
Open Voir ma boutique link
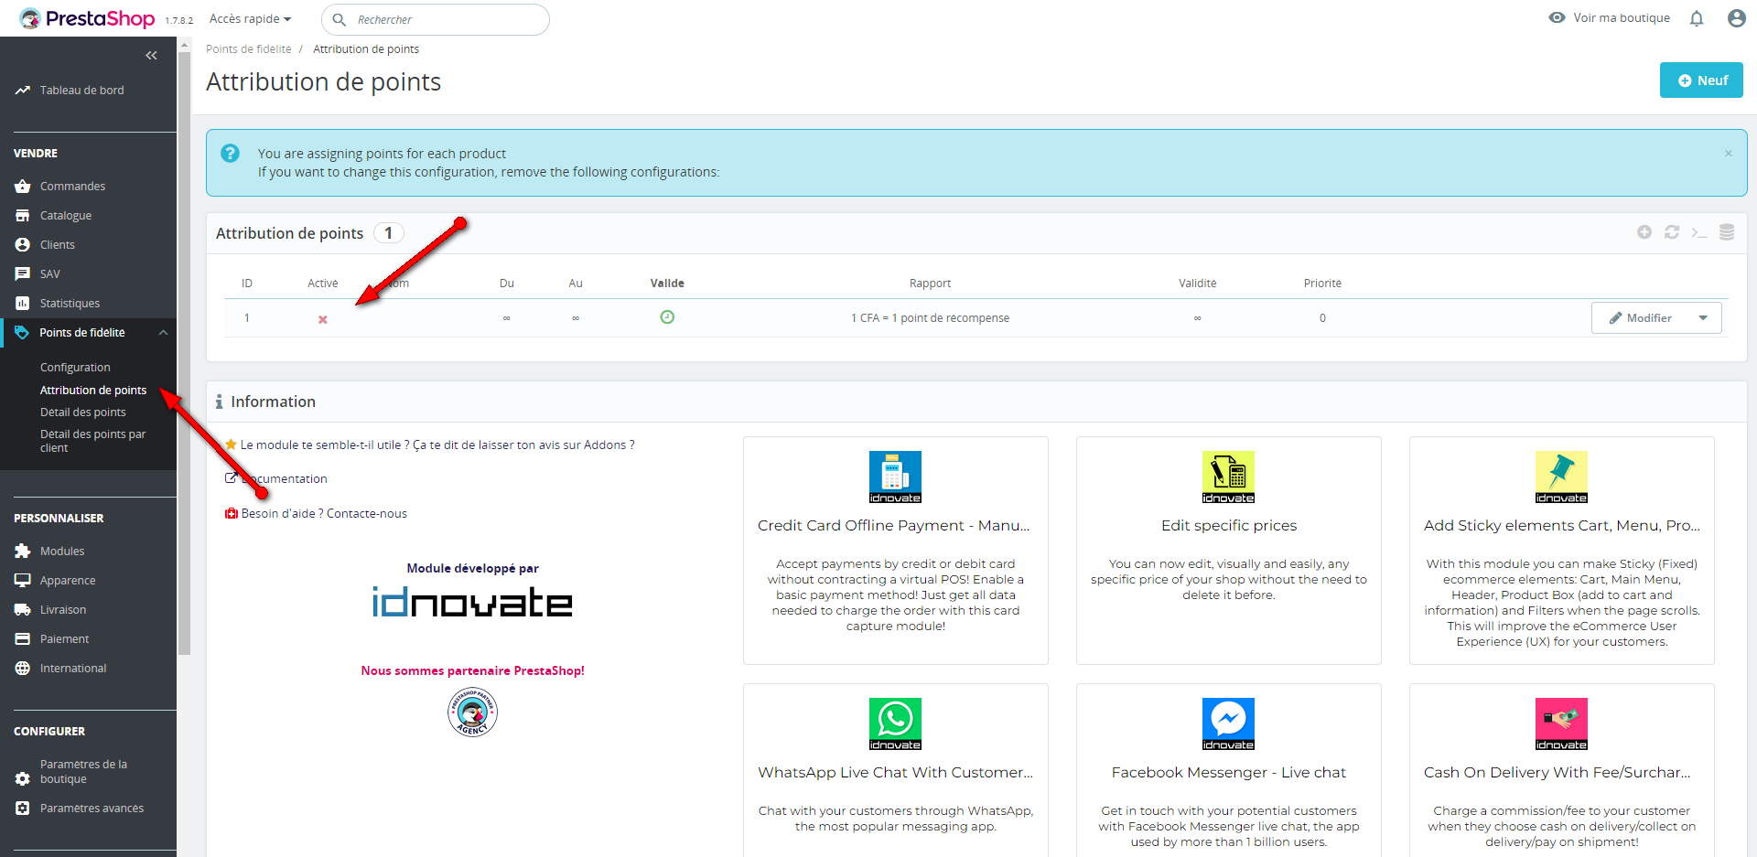click(x=1610, y=18)
